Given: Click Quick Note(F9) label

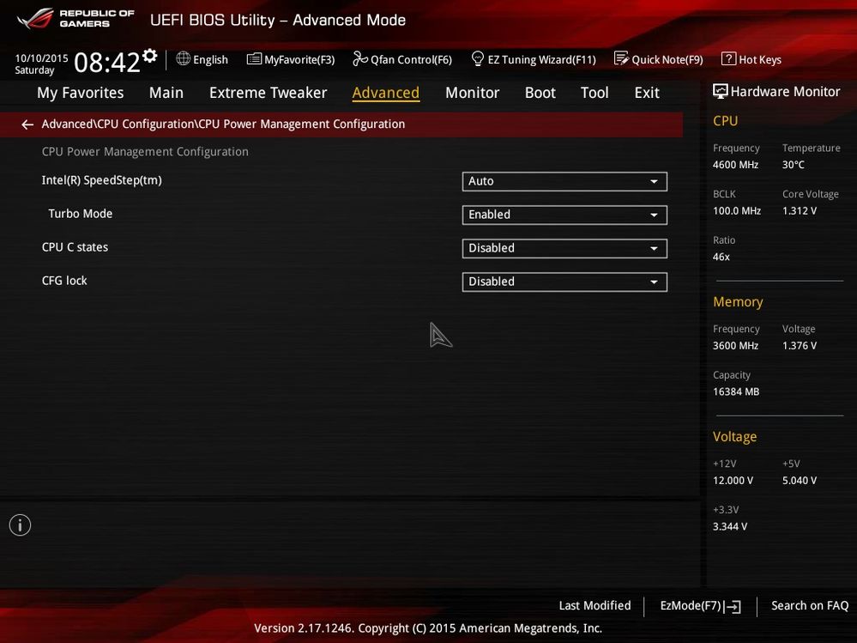Looking at the screenshot, I should coord(667,59).
